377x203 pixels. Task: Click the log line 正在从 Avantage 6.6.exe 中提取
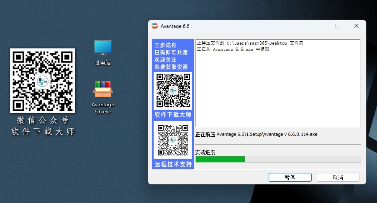coord(233,49)
